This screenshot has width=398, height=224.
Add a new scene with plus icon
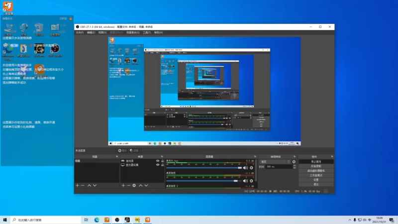point(78,185)
